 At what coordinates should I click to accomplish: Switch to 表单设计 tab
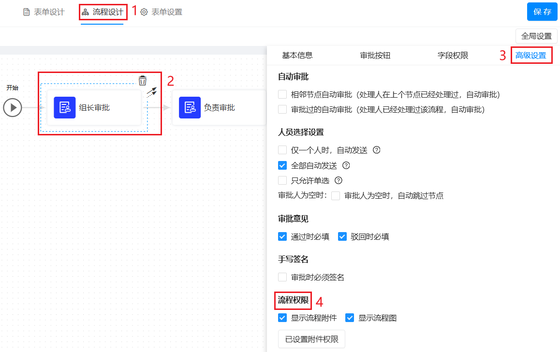44,12
